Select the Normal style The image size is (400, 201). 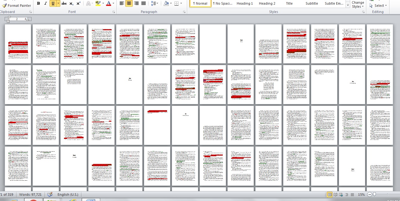[200, 3]
